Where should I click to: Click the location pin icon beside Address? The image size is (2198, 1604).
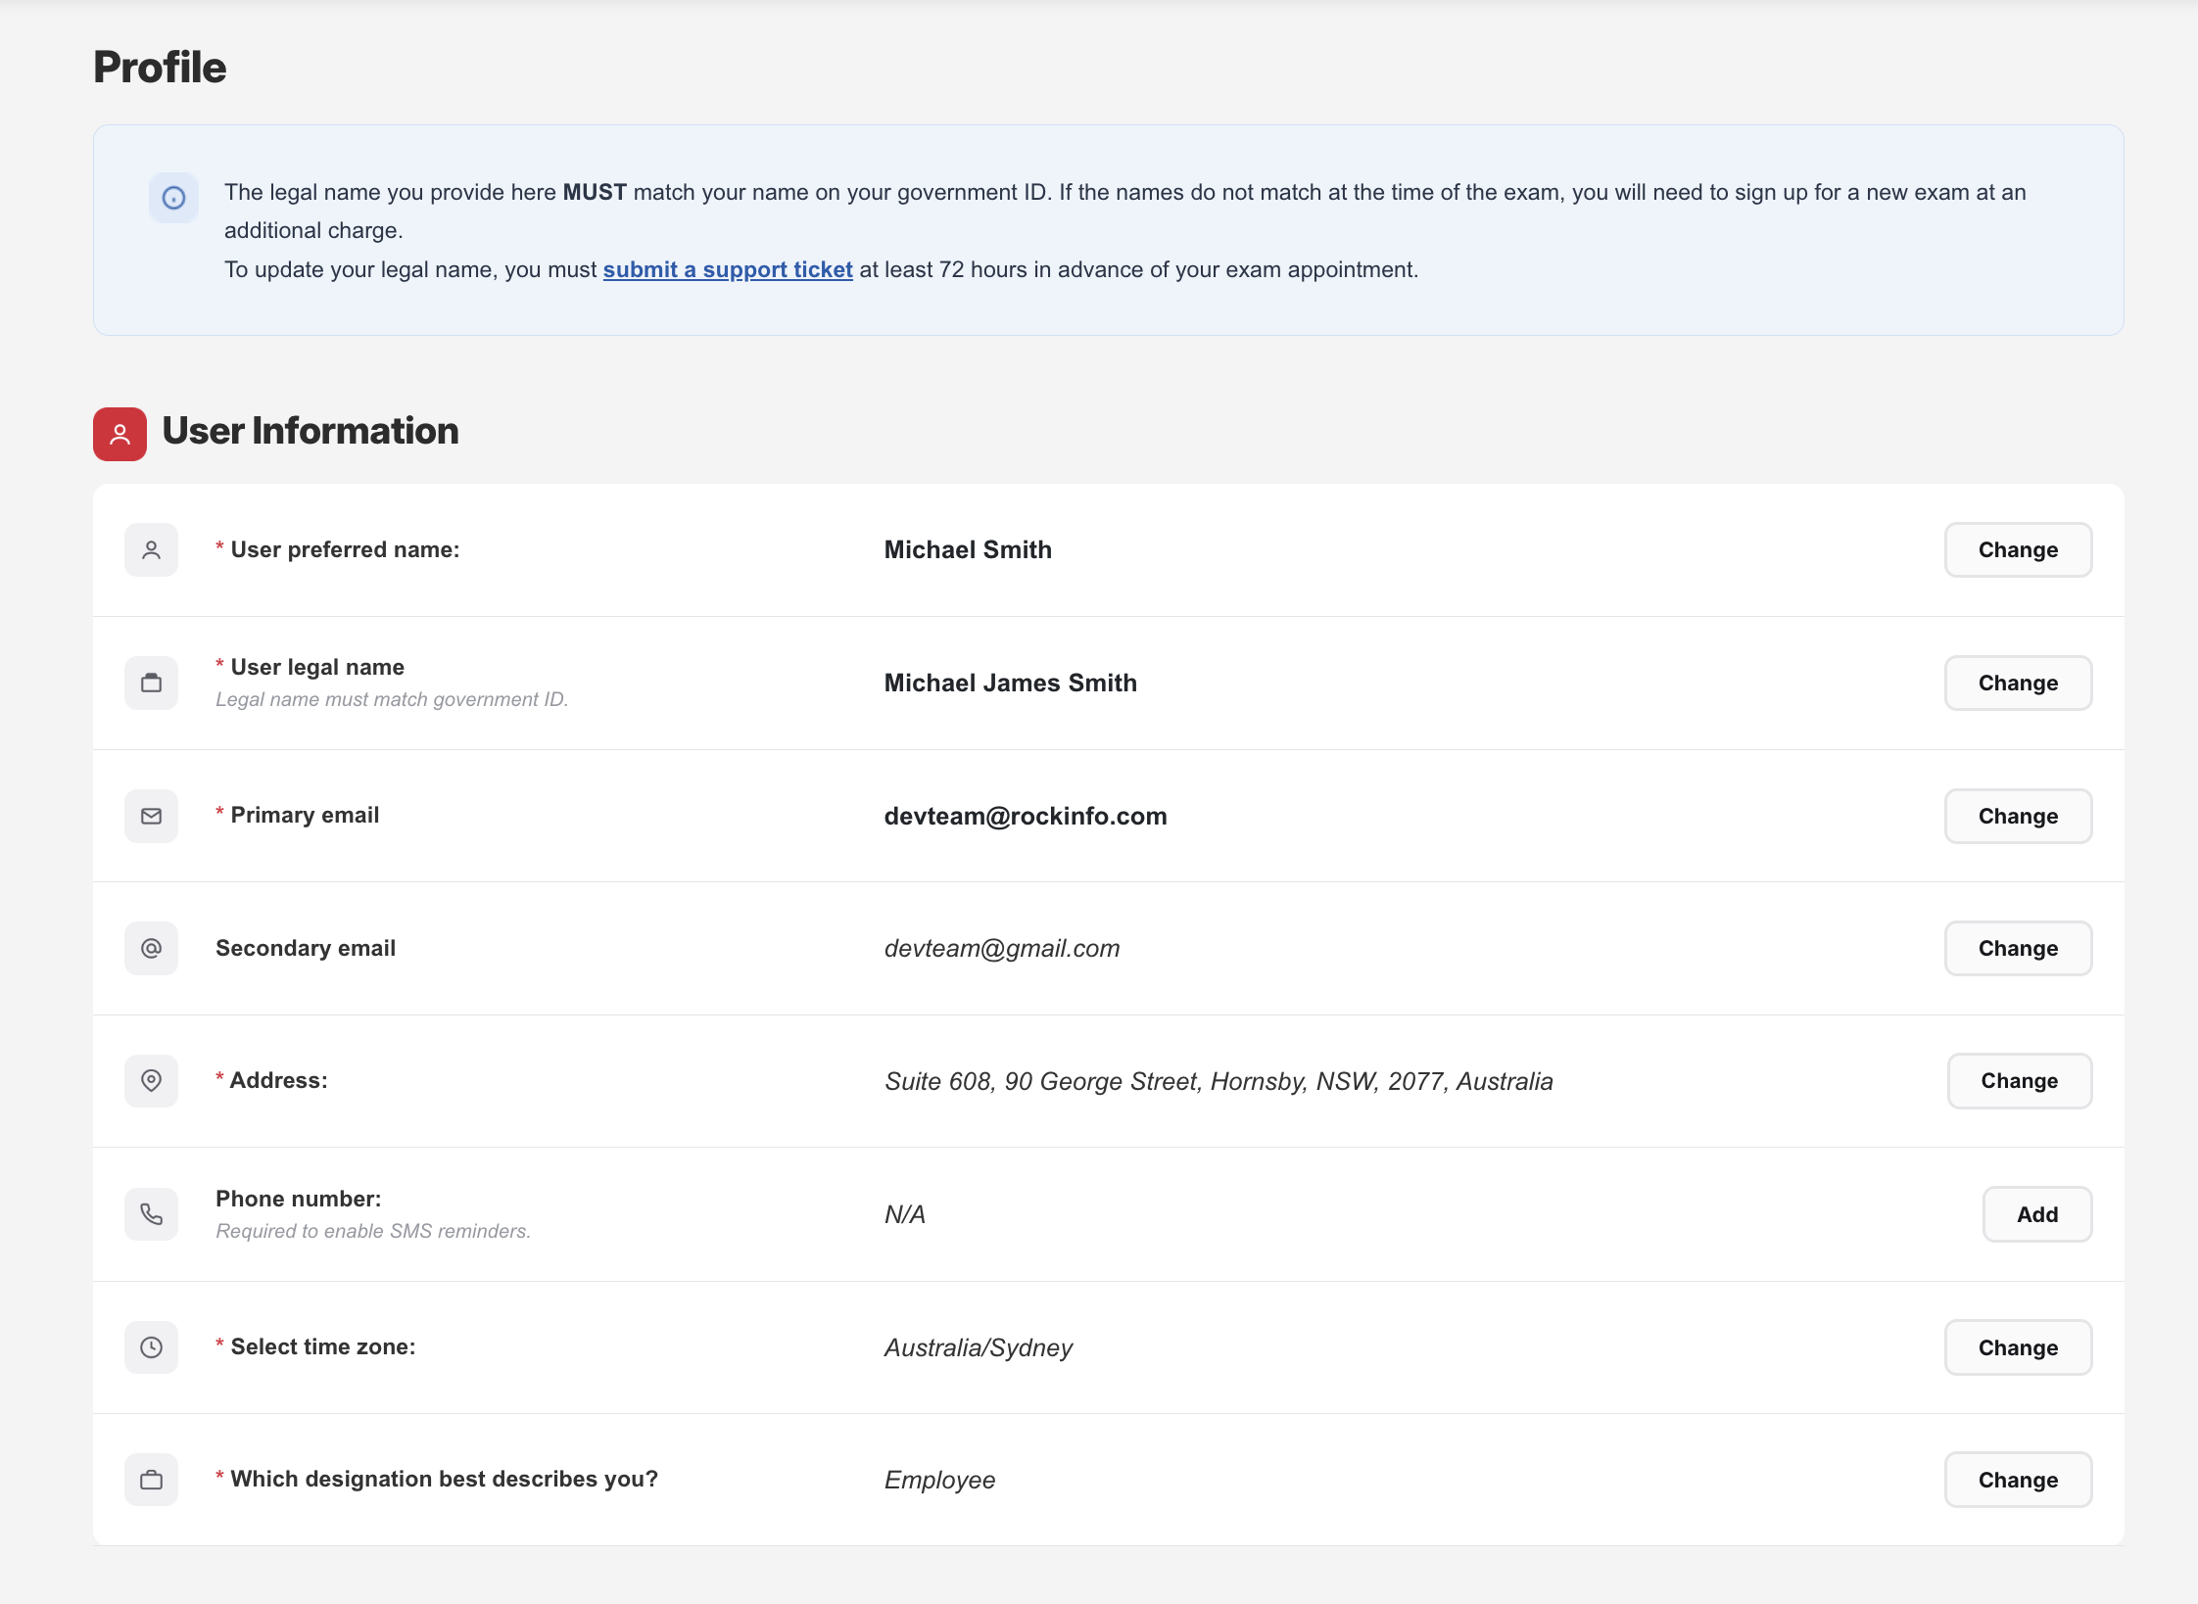click(x=151, y=1081)
